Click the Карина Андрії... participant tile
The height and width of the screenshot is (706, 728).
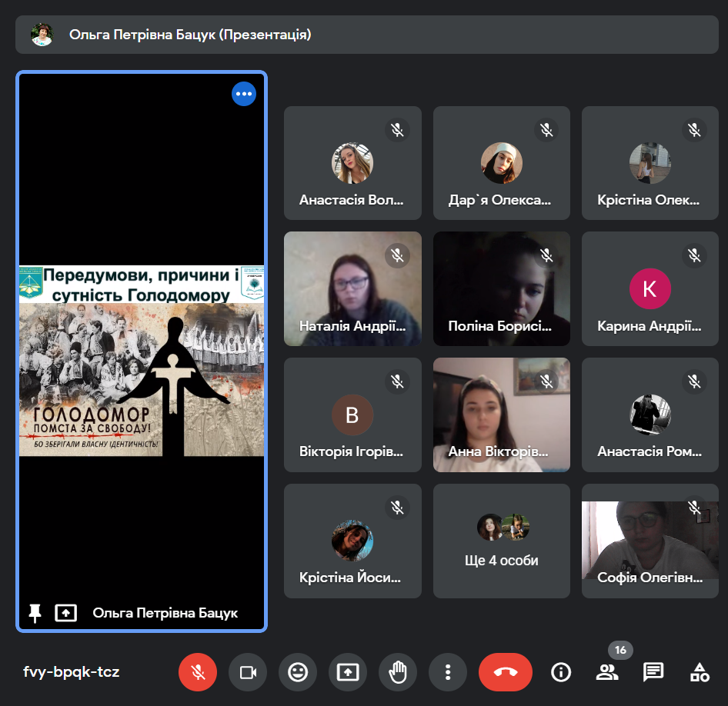650,288
